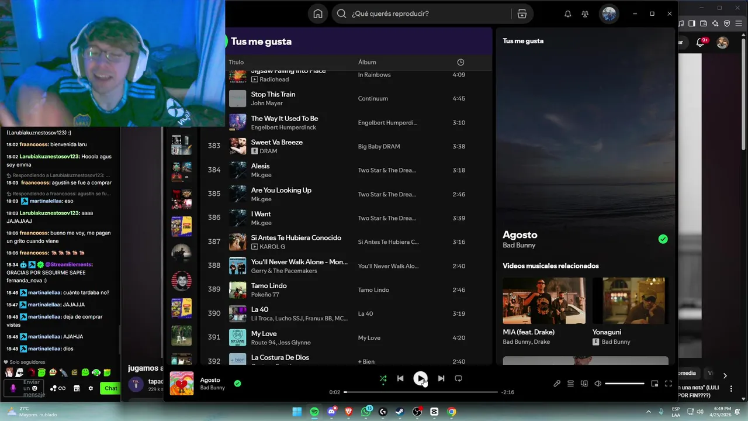Open the Browse icon in Spotify search bar

pos(522,14)
